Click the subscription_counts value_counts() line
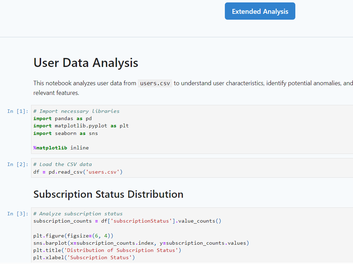Screen dimensions: 353x264 (127, 221)
